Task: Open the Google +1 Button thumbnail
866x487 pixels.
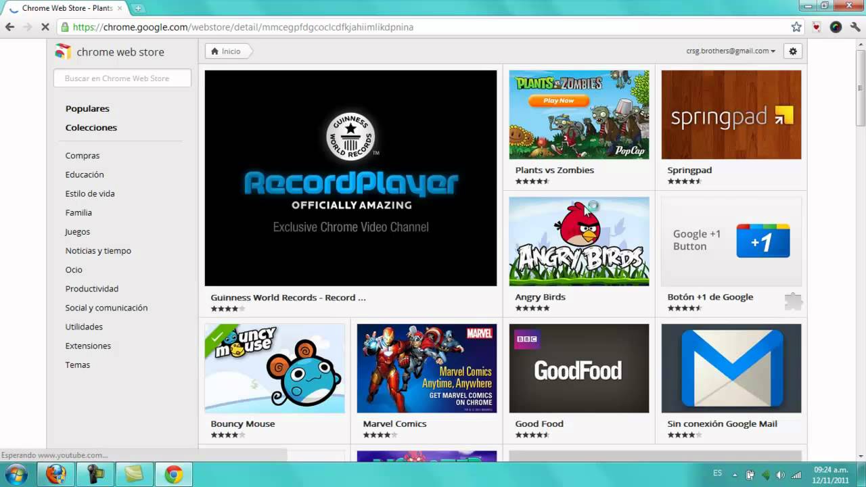Action: point(731,241)
